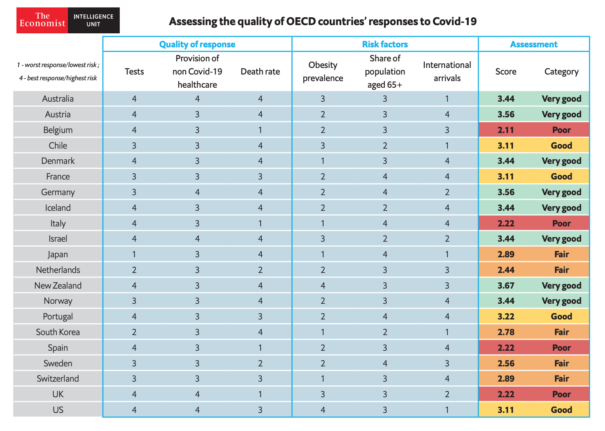
Task: Click the scale legend note text
Action: pos(58,72)
